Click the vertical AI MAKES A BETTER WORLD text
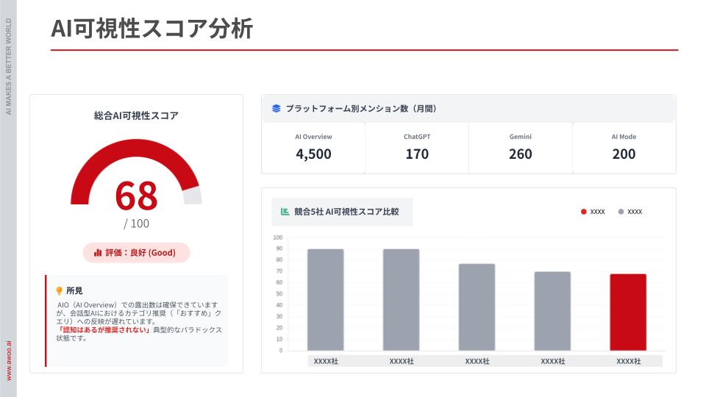This screenshot has width=706, height=397. point(8,72)
